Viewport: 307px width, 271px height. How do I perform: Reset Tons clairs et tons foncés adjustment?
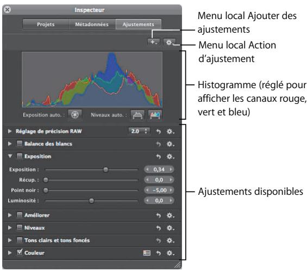159,241
